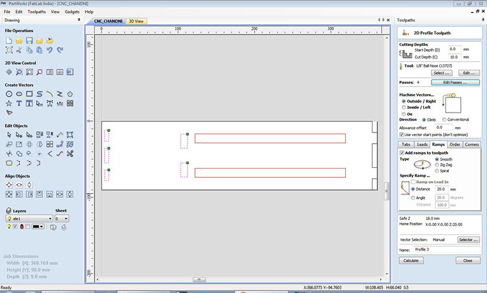Create a new file
Image resolution: width=487 pixels, height=293 pixels.
click(9, 40)
